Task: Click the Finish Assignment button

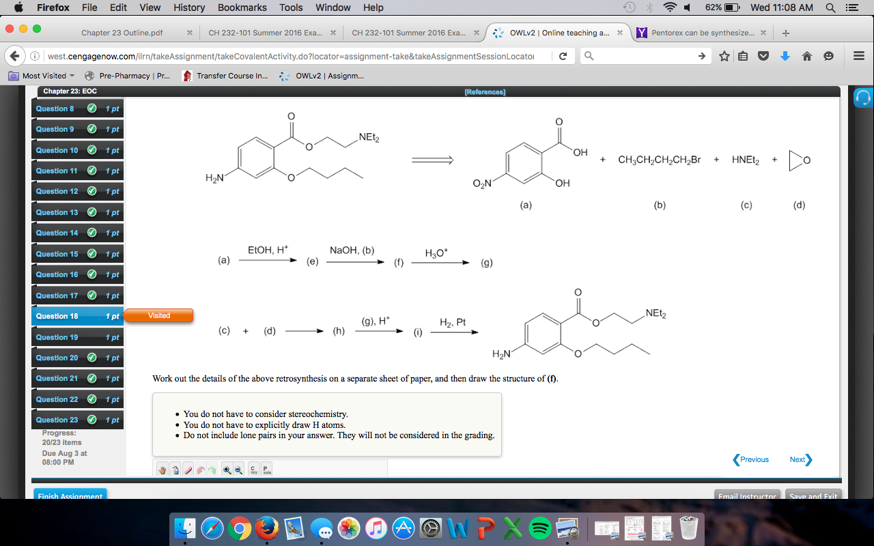Action: [x=70, y=495]
